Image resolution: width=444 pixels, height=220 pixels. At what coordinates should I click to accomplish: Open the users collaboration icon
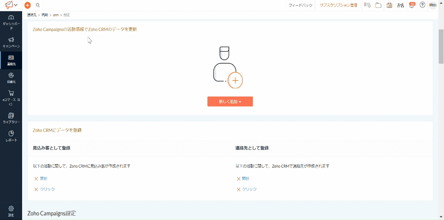pos(400,5)
